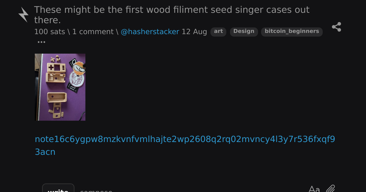
Task: Click the 12 Aug timestamp
Action: pyautogui.click(x=194, y=32)
